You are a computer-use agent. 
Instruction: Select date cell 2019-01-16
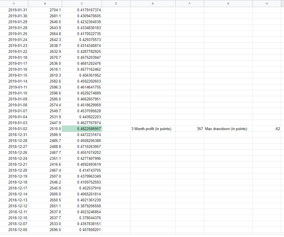(x=14, y=70)
